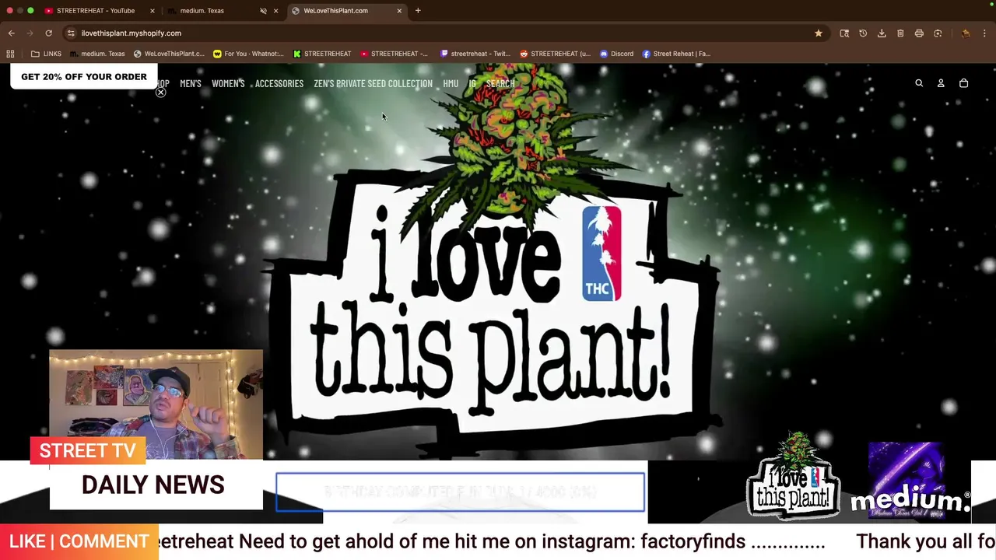Open the LINKS bookmarks folder
The image size is (996, 560).
point(46,54)
